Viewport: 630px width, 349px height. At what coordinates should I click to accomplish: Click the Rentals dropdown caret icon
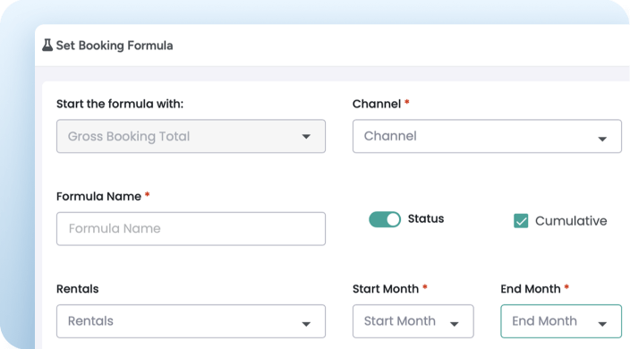click(x=306, y=324)
